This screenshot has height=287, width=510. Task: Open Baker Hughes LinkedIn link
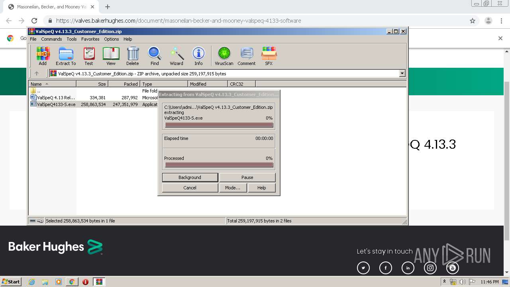point(408,268)
